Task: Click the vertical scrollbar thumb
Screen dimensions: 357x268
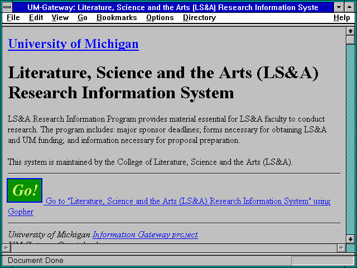Action: pyautogui.click(x=350, y=40)
